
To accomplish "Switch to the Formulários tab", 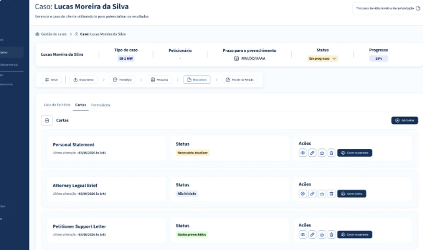I will (101, 105).
